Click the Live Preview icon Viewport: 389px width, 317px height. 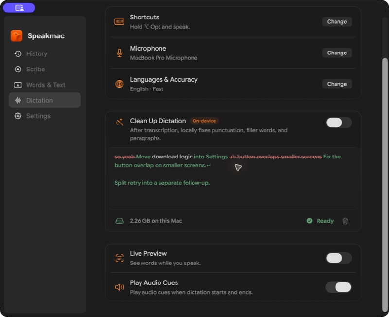[119, 258]
